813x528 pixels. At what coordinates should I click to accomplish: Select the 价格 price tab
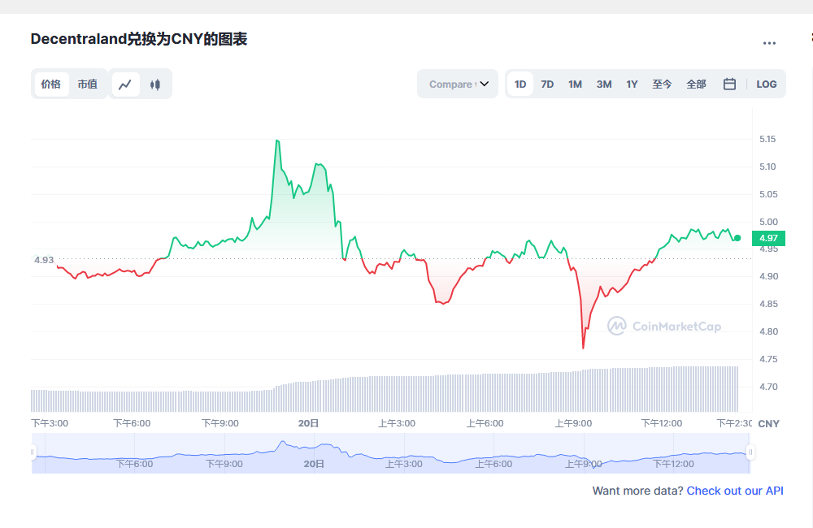[51, 84]
